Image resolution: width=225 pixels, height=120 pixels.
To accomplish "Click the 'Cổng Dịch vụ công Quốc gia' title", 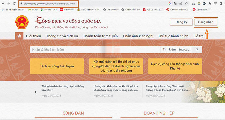I will (68, 20).
